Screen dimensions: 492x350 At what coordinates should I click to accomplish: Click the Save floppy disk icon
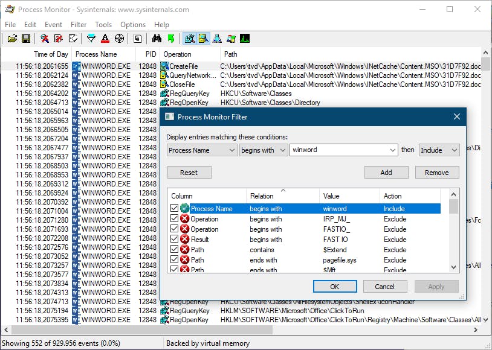(x=26, y=39)
